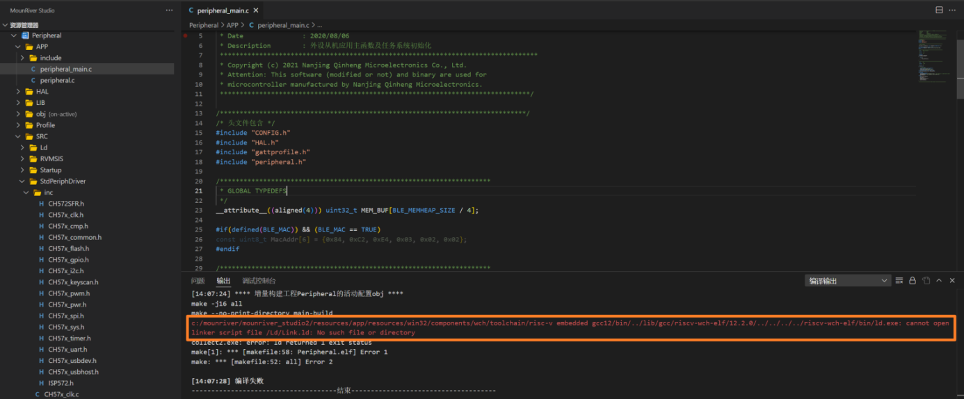Screen dimensions: 964x399
Task: Switch to the 问题 panel tab
Action: (x=198, y=281)
